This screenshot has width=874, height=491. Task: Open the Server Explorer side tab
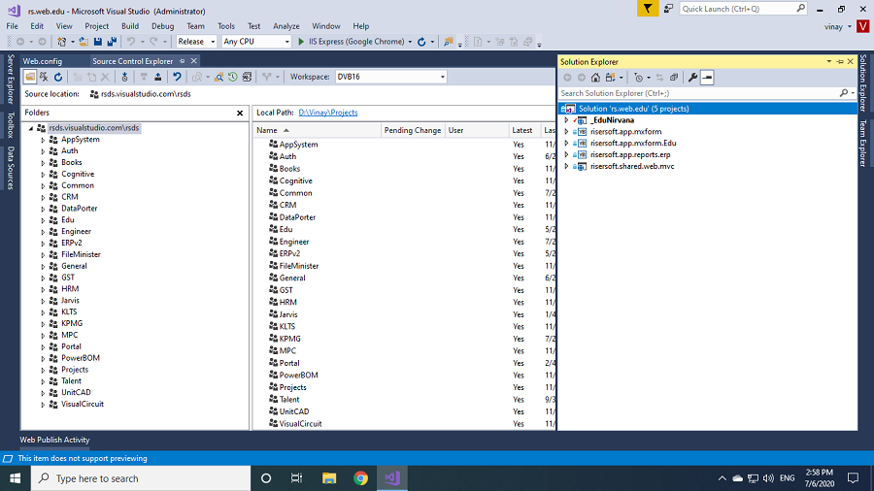click(x=10, y=79)
